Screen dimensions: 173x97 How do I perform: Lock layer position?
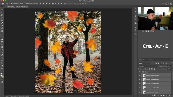149,69
